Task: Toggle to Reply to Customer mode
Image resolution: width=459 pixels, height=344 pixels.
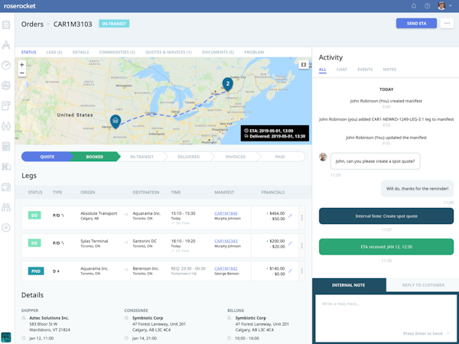Action: pos(423,285)
